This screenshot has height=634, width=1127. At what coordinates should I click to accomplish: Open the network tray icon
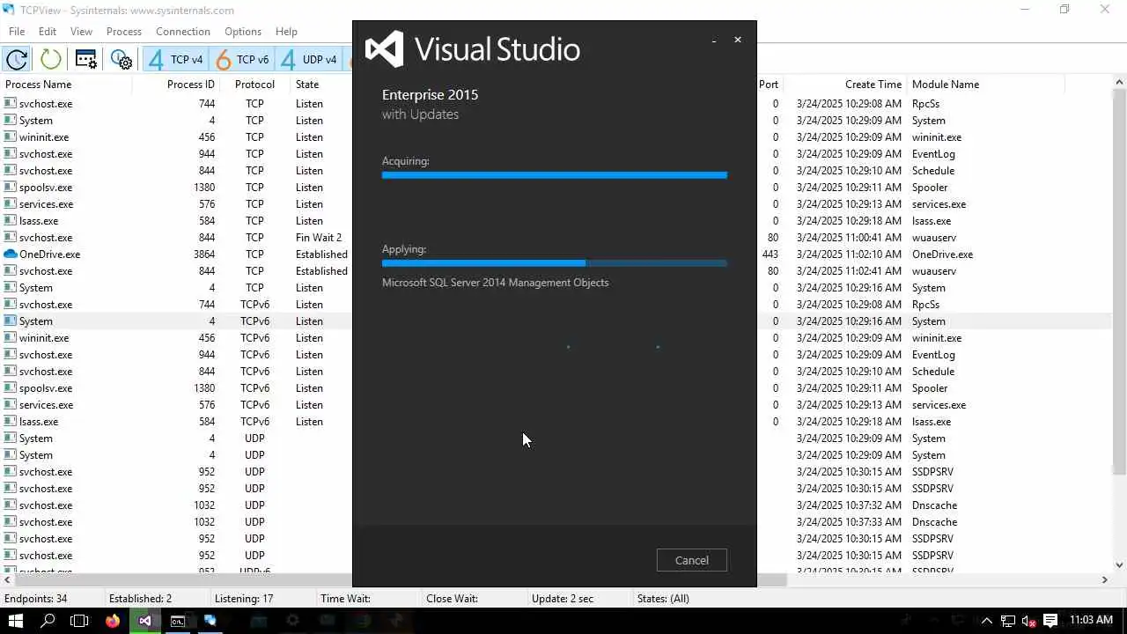[x=1007, y=621]
